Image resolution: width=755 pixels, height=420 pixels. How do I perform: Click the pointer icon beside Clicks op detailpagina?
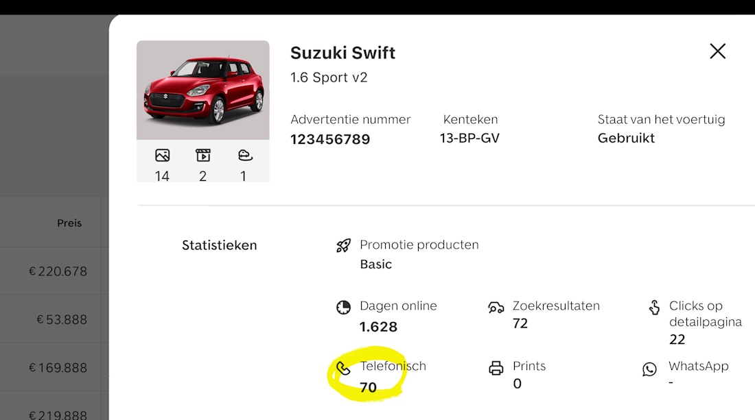[654, 307]
